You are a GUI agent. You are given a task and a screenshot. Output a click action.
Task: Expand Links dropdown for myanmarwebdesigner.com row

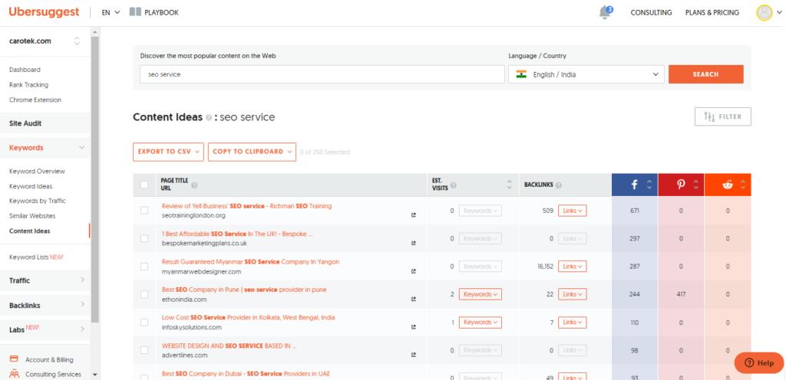point(572,266)
